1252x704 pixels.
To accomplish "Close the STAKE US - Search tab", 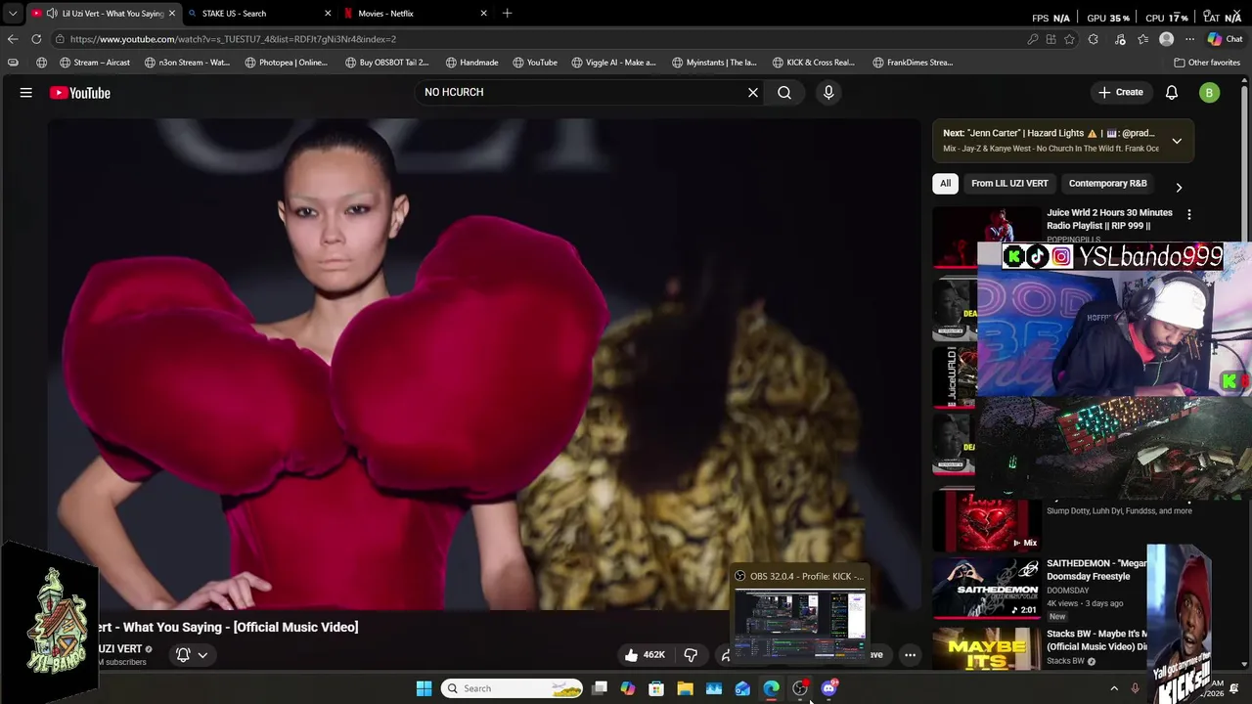I will pyautogui.click(x=328, y=14).
